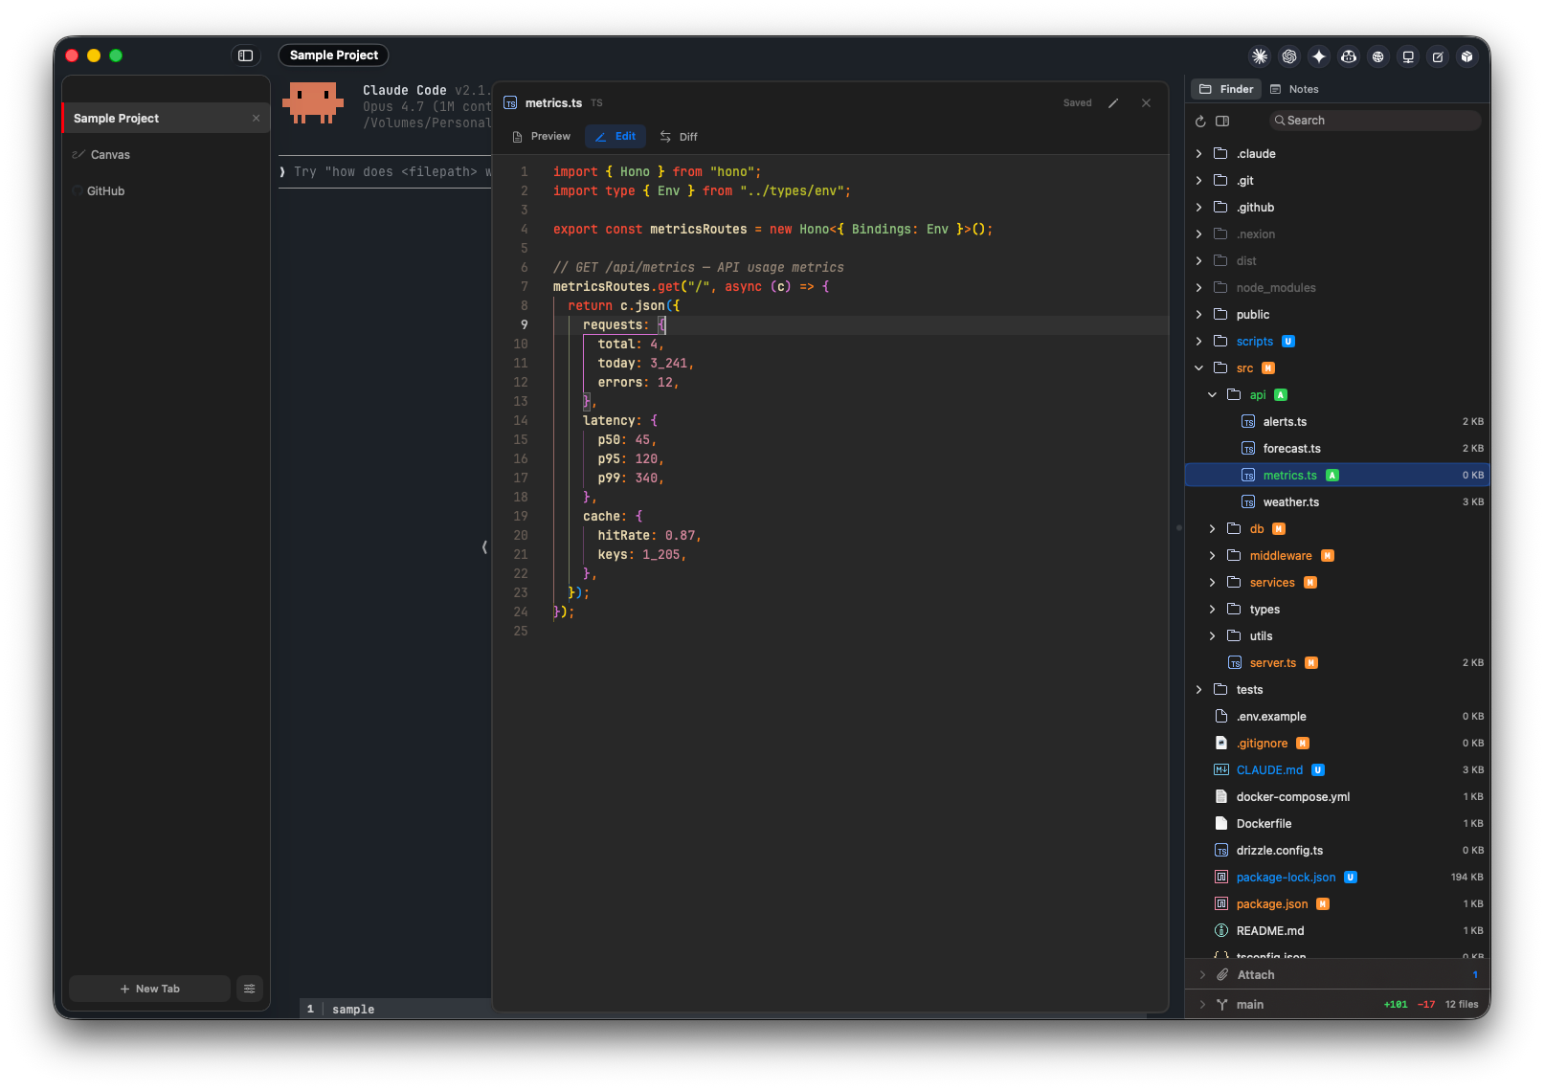Open forecast.ts file

click(x=1337, y=449)
